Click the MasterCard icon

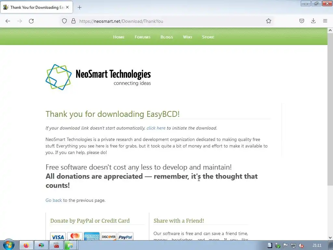coord(75,236)
